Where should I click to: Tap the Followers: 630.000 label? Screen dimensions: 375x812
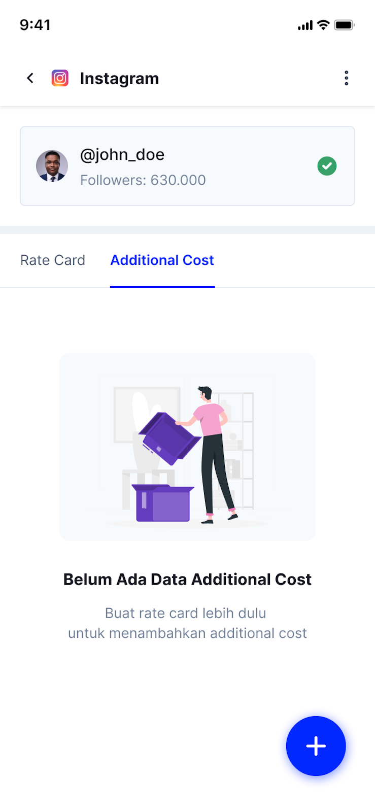click(x=143, y=180)
